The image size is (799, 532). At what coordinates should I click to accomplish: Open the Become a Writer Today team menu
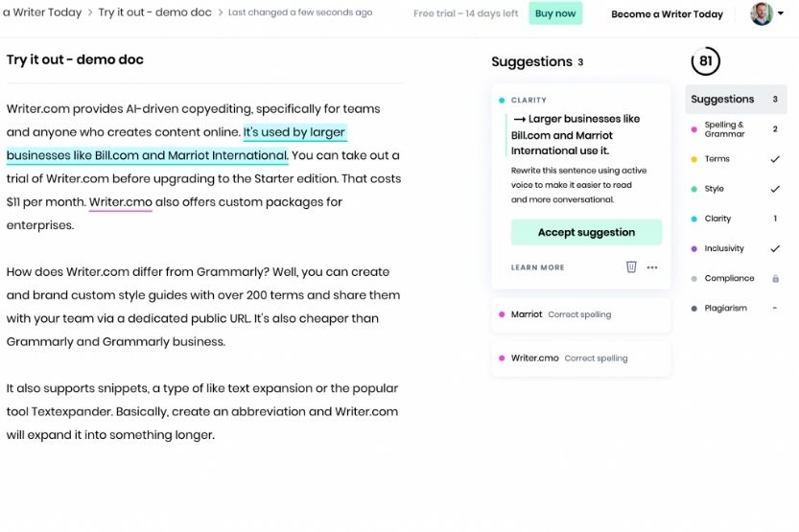pos(667,14)
